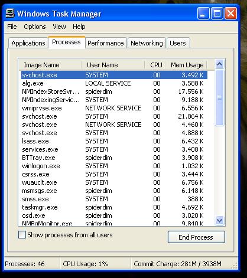The image size is (247, 278).
Task: Select svchost.exe using 4.460 K
Action: 114,125
